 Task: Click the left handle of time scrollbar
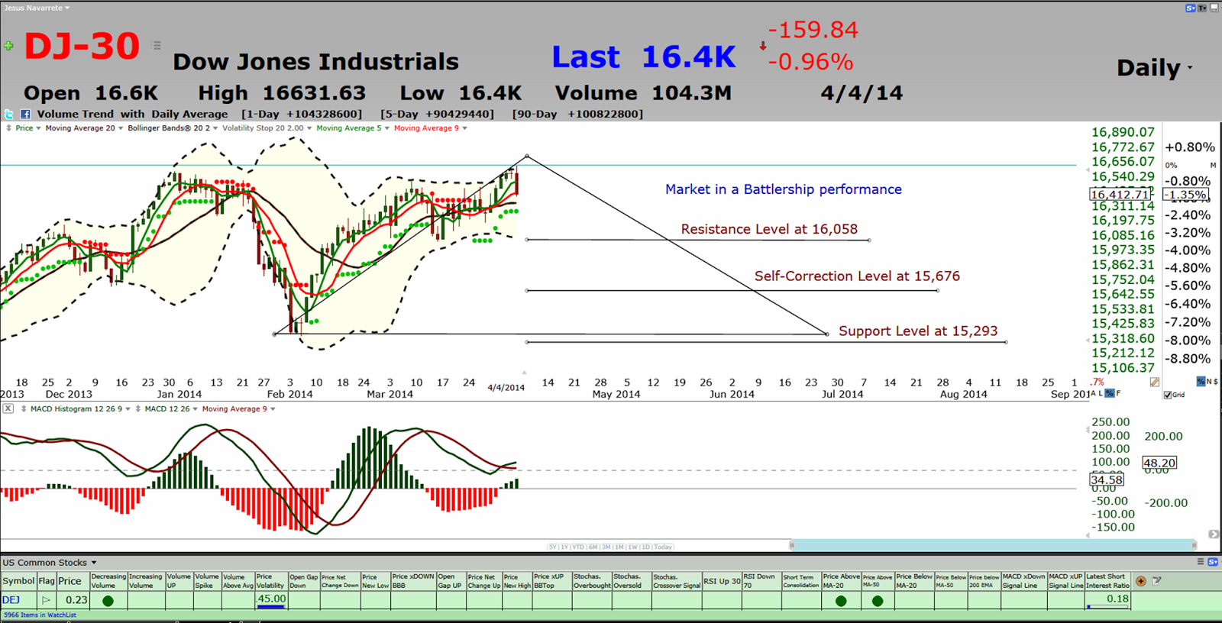[792, 545]
